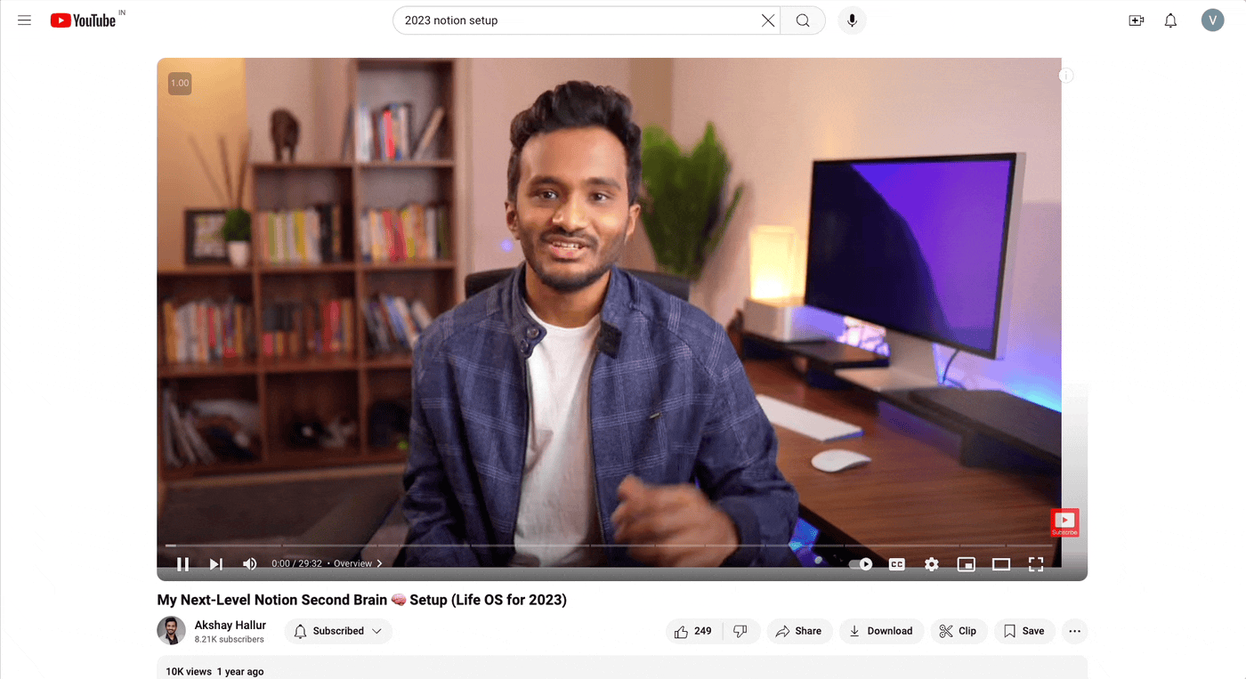Open more actions three-dot menu

pyautogui.click(x=1074, y=631)
